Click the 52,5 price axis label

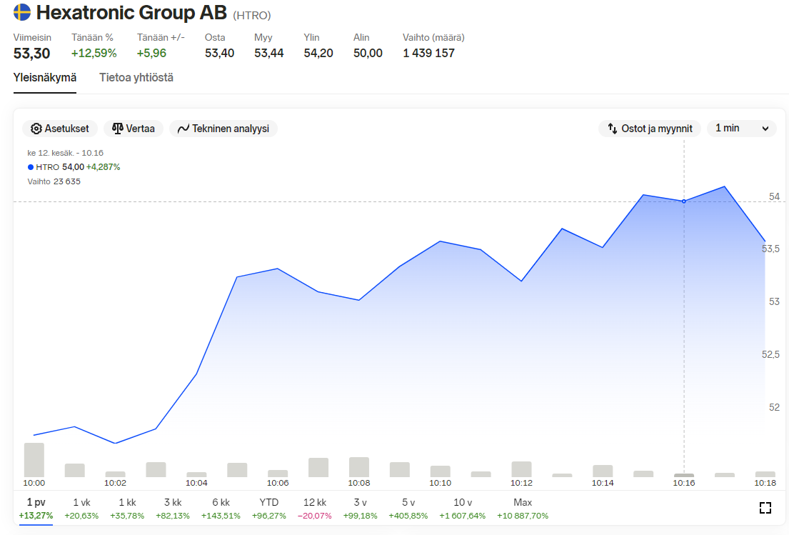pos(771,355)
